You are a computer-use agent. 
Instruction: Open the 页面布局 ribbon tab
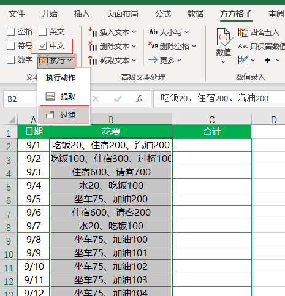[123, 14]
